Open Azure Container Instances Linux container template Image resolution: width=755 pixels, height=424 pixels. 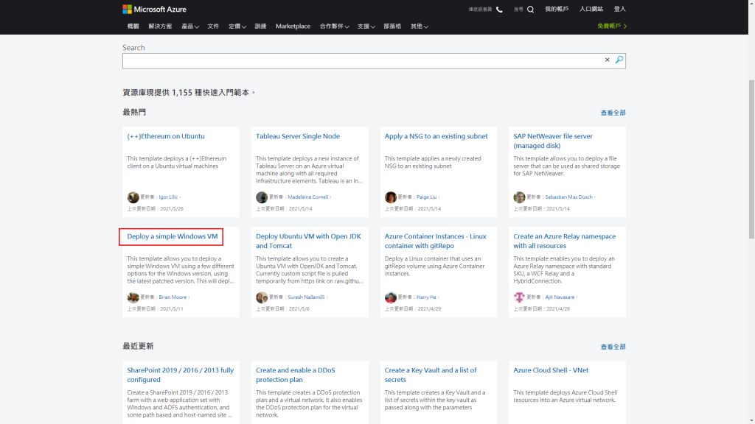tap(435, 241)
